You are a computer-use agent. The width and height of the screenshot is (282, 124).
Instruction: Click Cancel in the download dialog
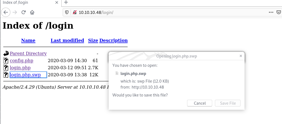[x=200, y=103]
